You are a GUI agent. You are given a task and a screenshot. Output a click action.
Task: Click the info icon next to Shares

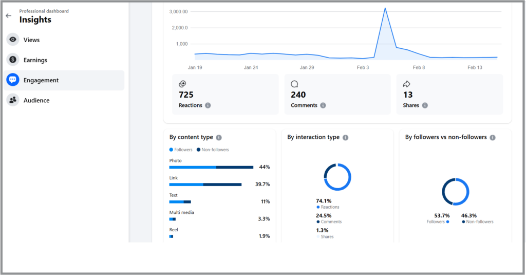click(x=424, y=105)
